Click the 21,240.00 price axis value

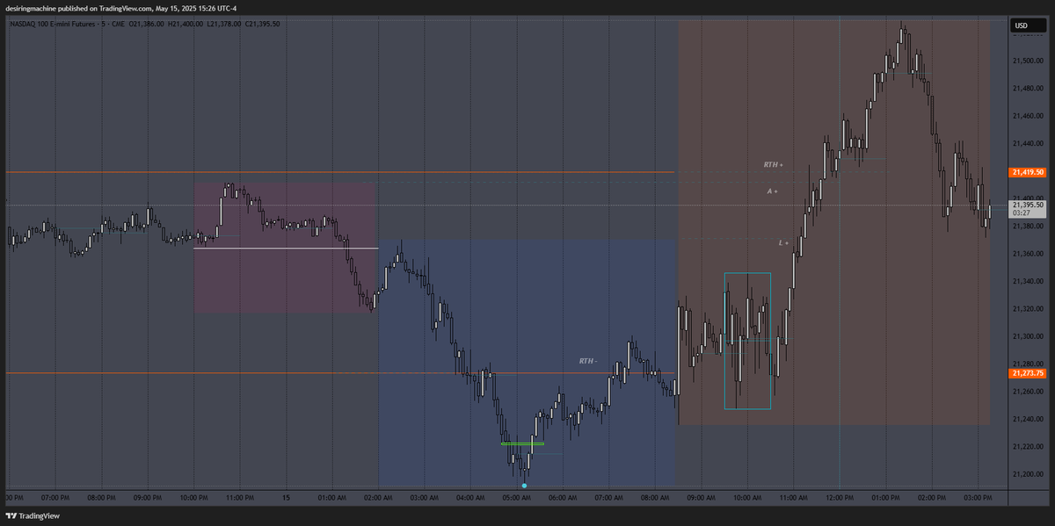1028,419
